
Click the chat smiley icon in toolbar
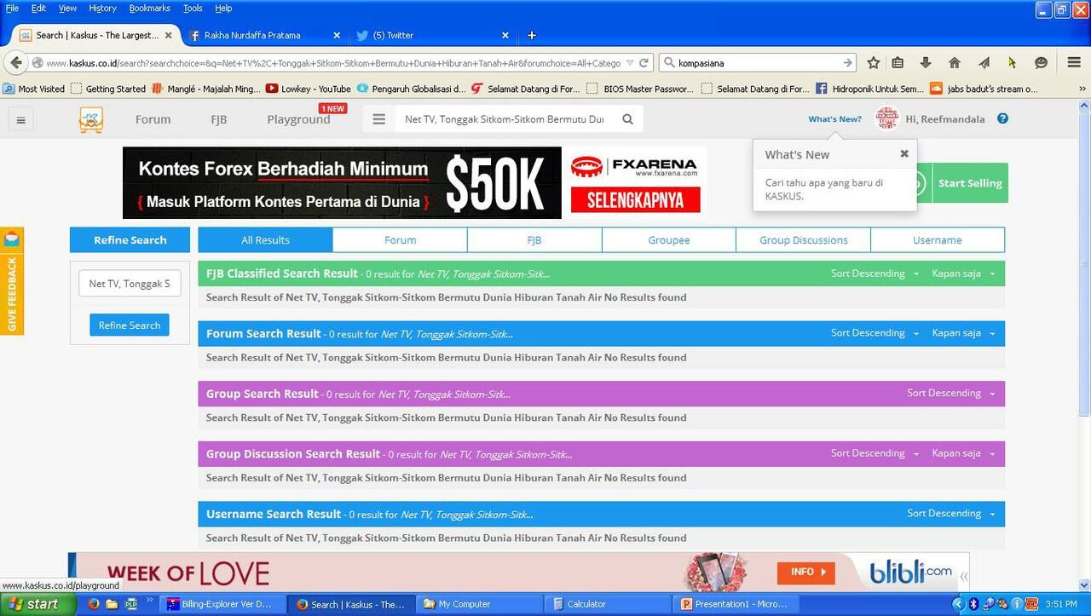point(1041,62)
